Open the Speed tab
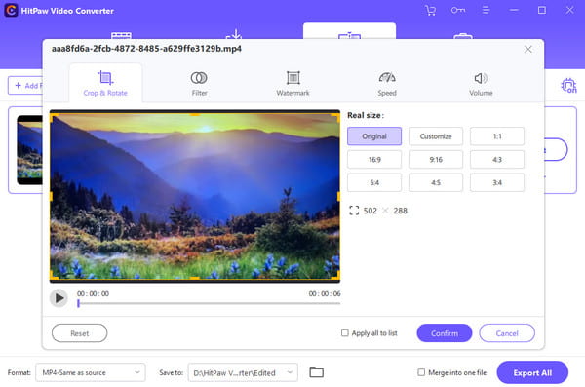Screen dimensions: 585x387 click(x=387, y=83)
